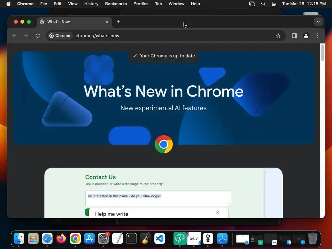Open the lek.ai app in the Dock
This screenshot has height=249, width=332.
tap(194, 238)
